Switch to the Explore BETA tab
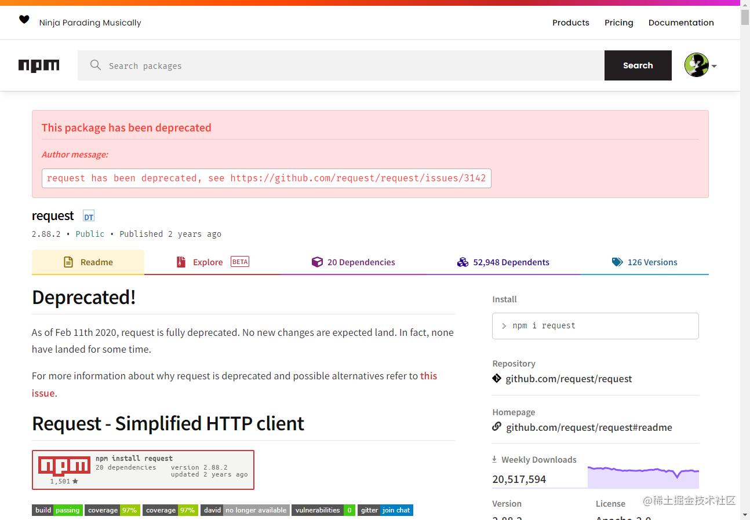750x520 pixels. 213,262
